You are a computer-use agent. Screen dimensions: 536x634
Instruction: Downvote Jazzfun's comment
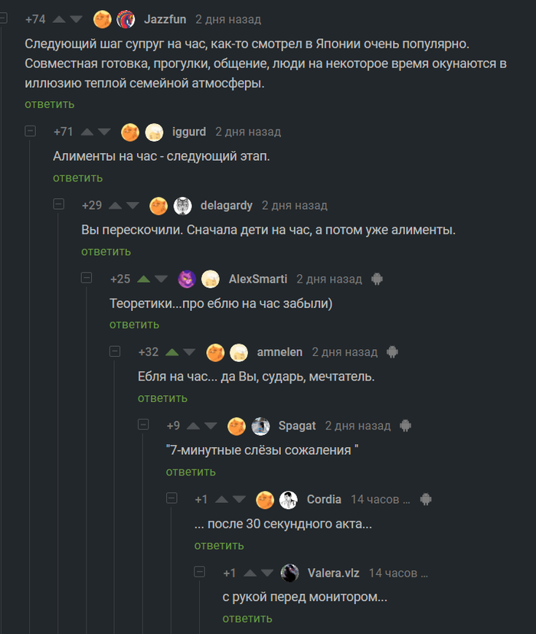tap(77, 19)
